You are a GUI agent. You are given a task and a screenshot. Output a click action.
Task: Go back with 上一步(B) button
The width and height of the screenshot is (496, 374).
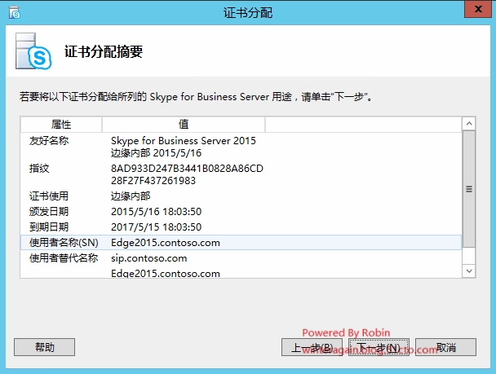coord(312,347)
